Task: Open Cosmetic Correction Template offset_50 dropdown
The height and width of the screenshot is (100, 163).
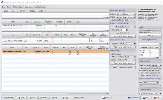Action: point(127,44)
